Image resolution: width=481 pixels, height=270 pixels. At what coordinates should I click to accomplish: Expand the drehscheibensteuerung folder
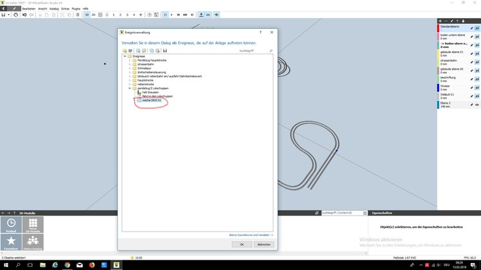pyautogui.click(x=130, y=72)
